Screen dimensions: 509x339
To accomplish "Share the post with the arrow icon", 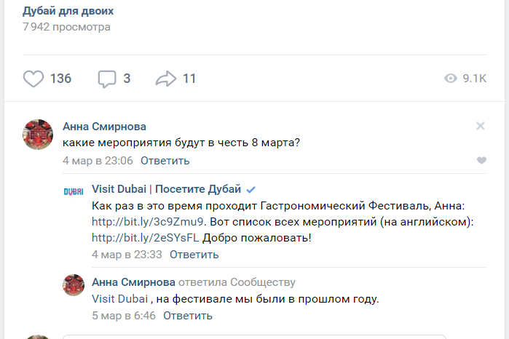I will click(x=167, y=79).
